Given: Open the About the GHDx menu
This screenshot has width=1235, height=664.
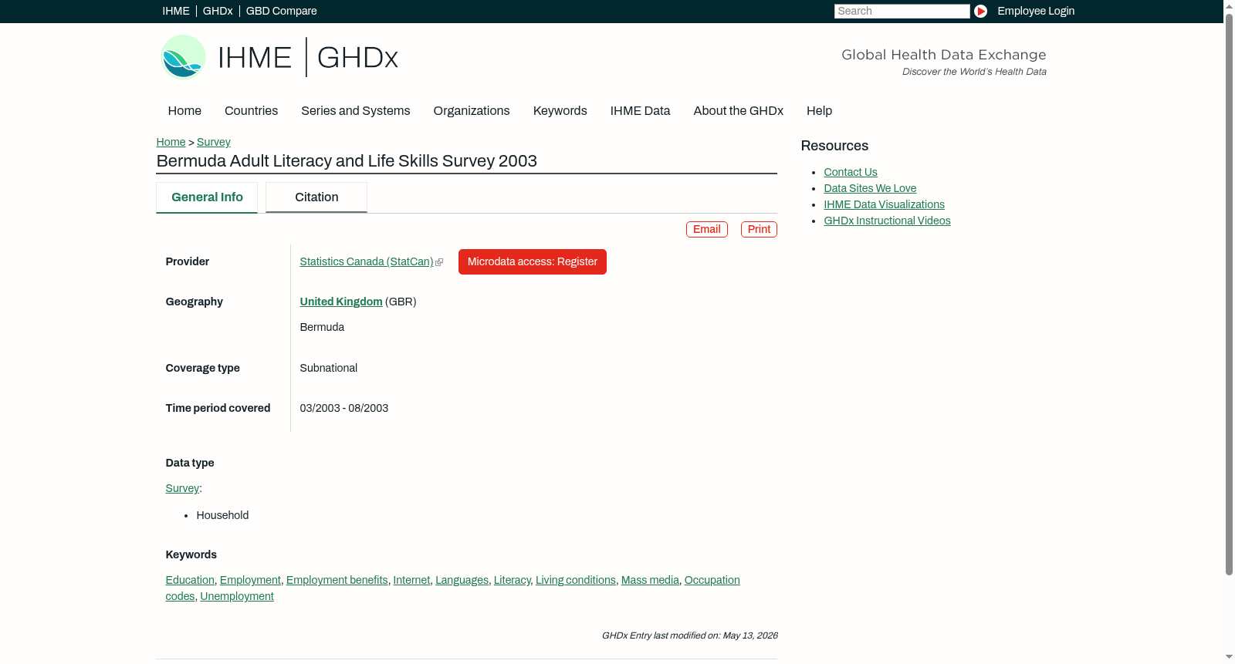Looking at the screenshot, I should tap(738, 111).
